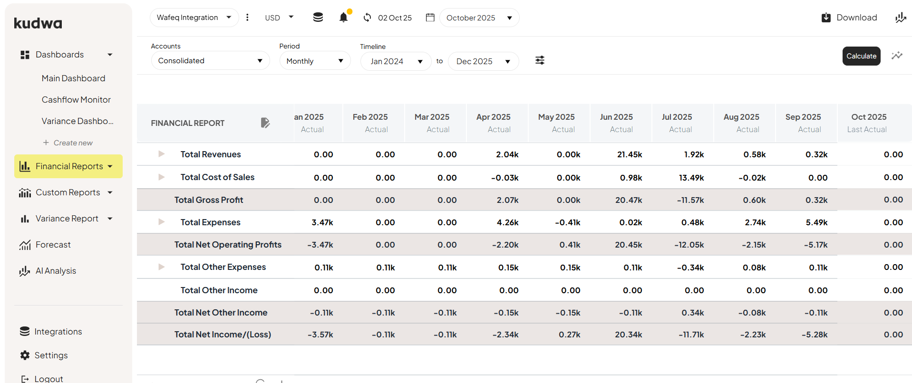Open Cashflow Monitor dashboard

[76, 100]
